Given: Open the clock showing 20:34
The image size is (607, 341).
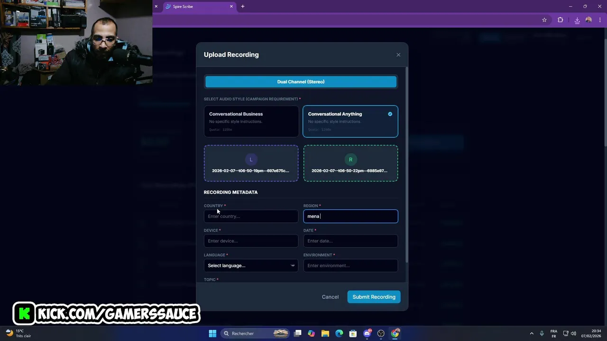Looking at the screenshot, I should (591, 333).
